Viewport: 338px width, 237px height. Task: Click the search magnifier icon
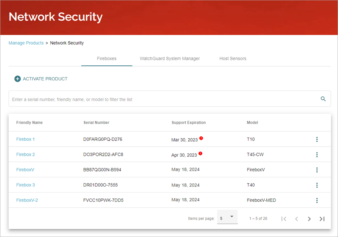tap(323, 99)
